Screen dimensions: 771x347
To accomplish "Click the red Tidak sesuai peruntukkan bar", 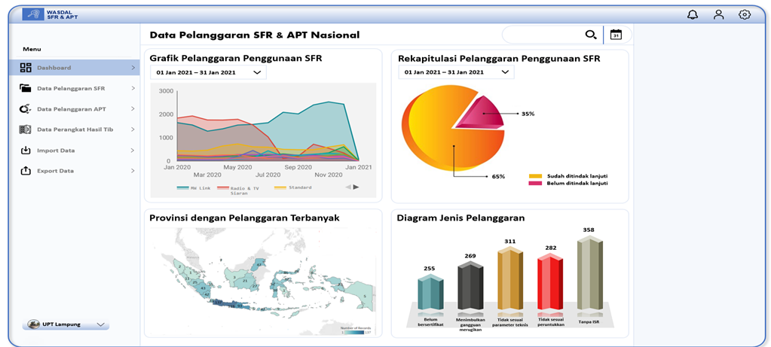I will [x=550, y=282].
